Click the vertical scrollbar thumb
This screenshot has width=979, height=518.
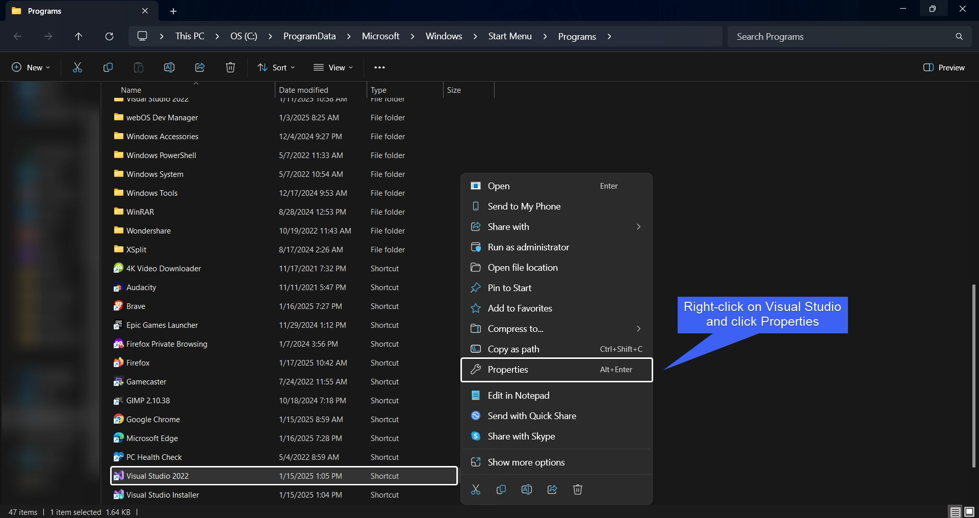pyautogui.click(x=974, y=376)
